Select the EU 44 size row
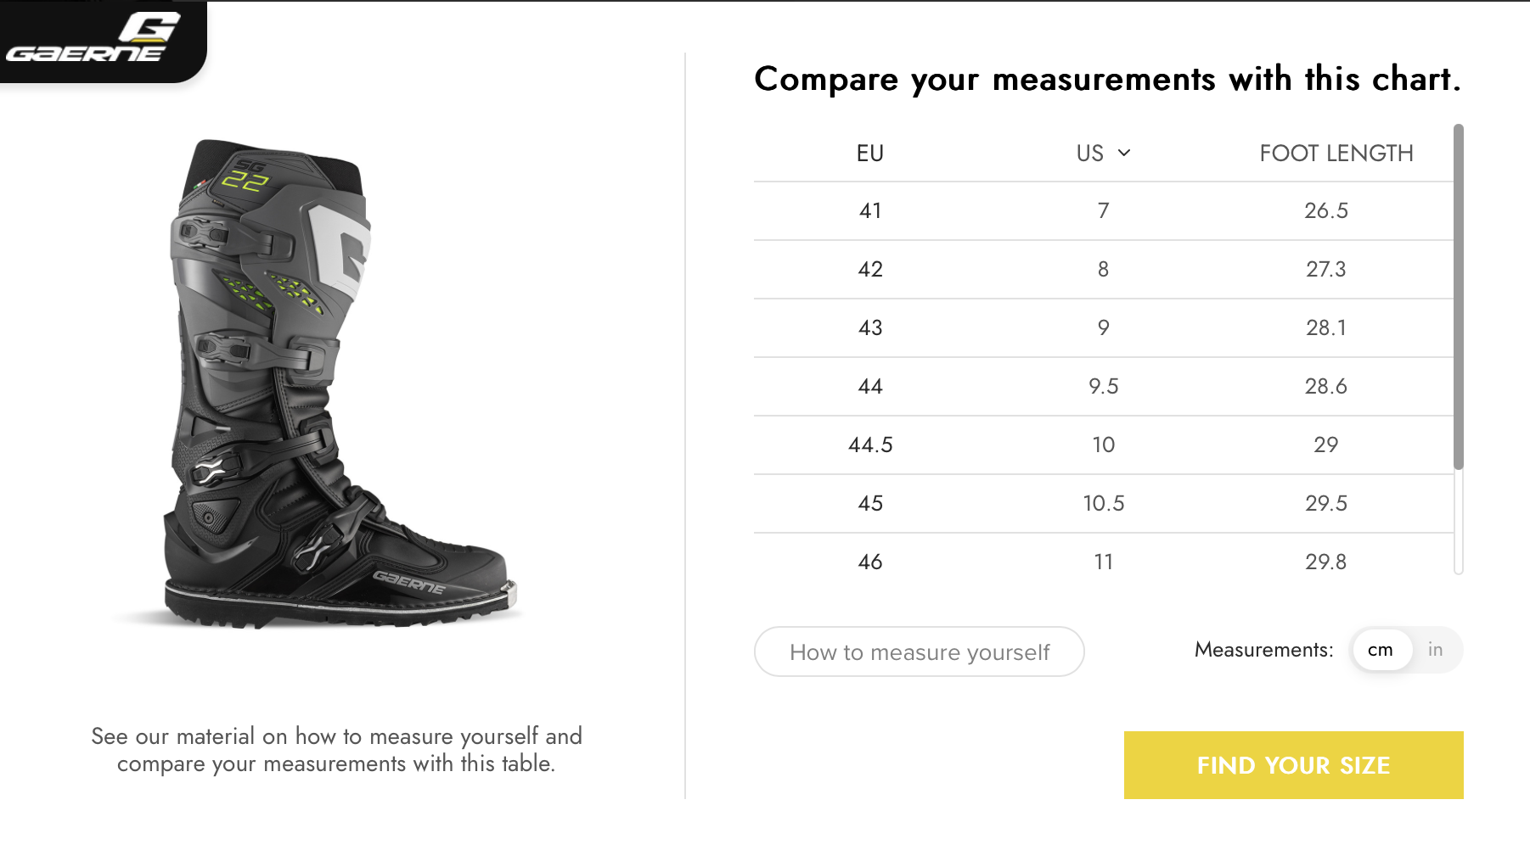 click(x=870, y=387)
